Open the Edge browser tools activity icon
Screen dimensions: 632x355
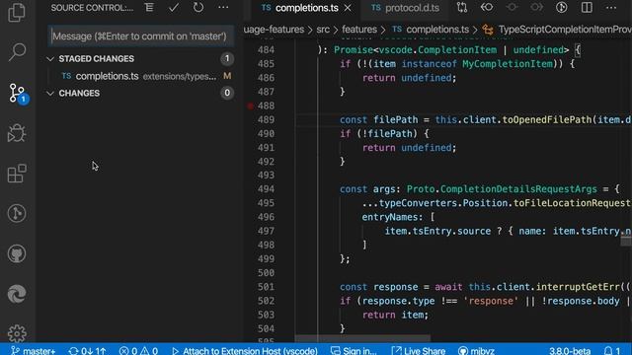coord(17,294)
